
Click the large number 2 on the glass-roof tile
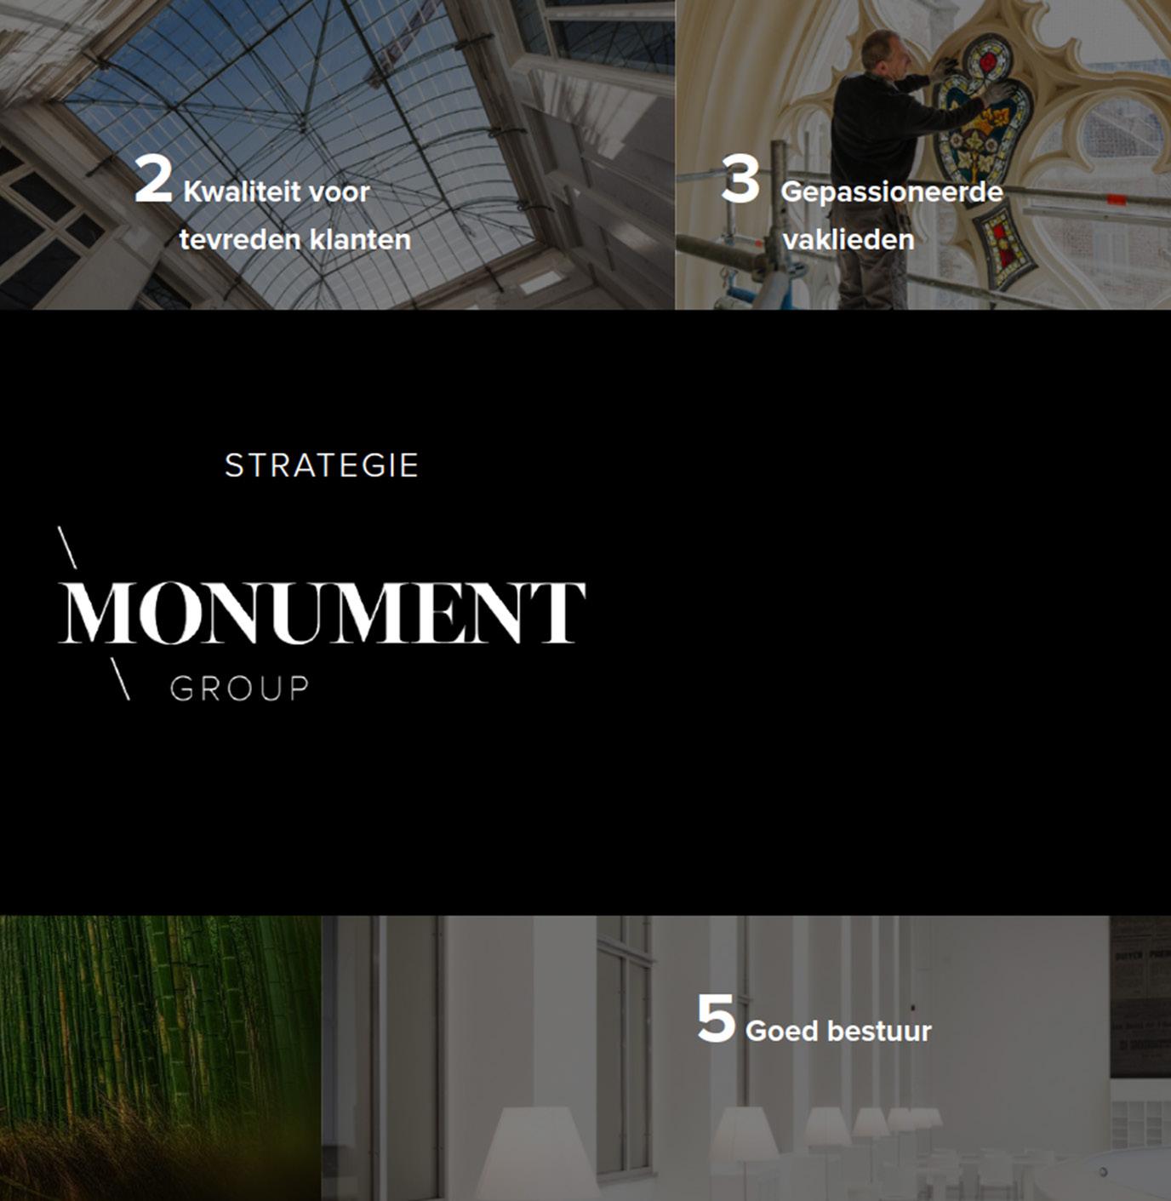(x=152, y=180)
